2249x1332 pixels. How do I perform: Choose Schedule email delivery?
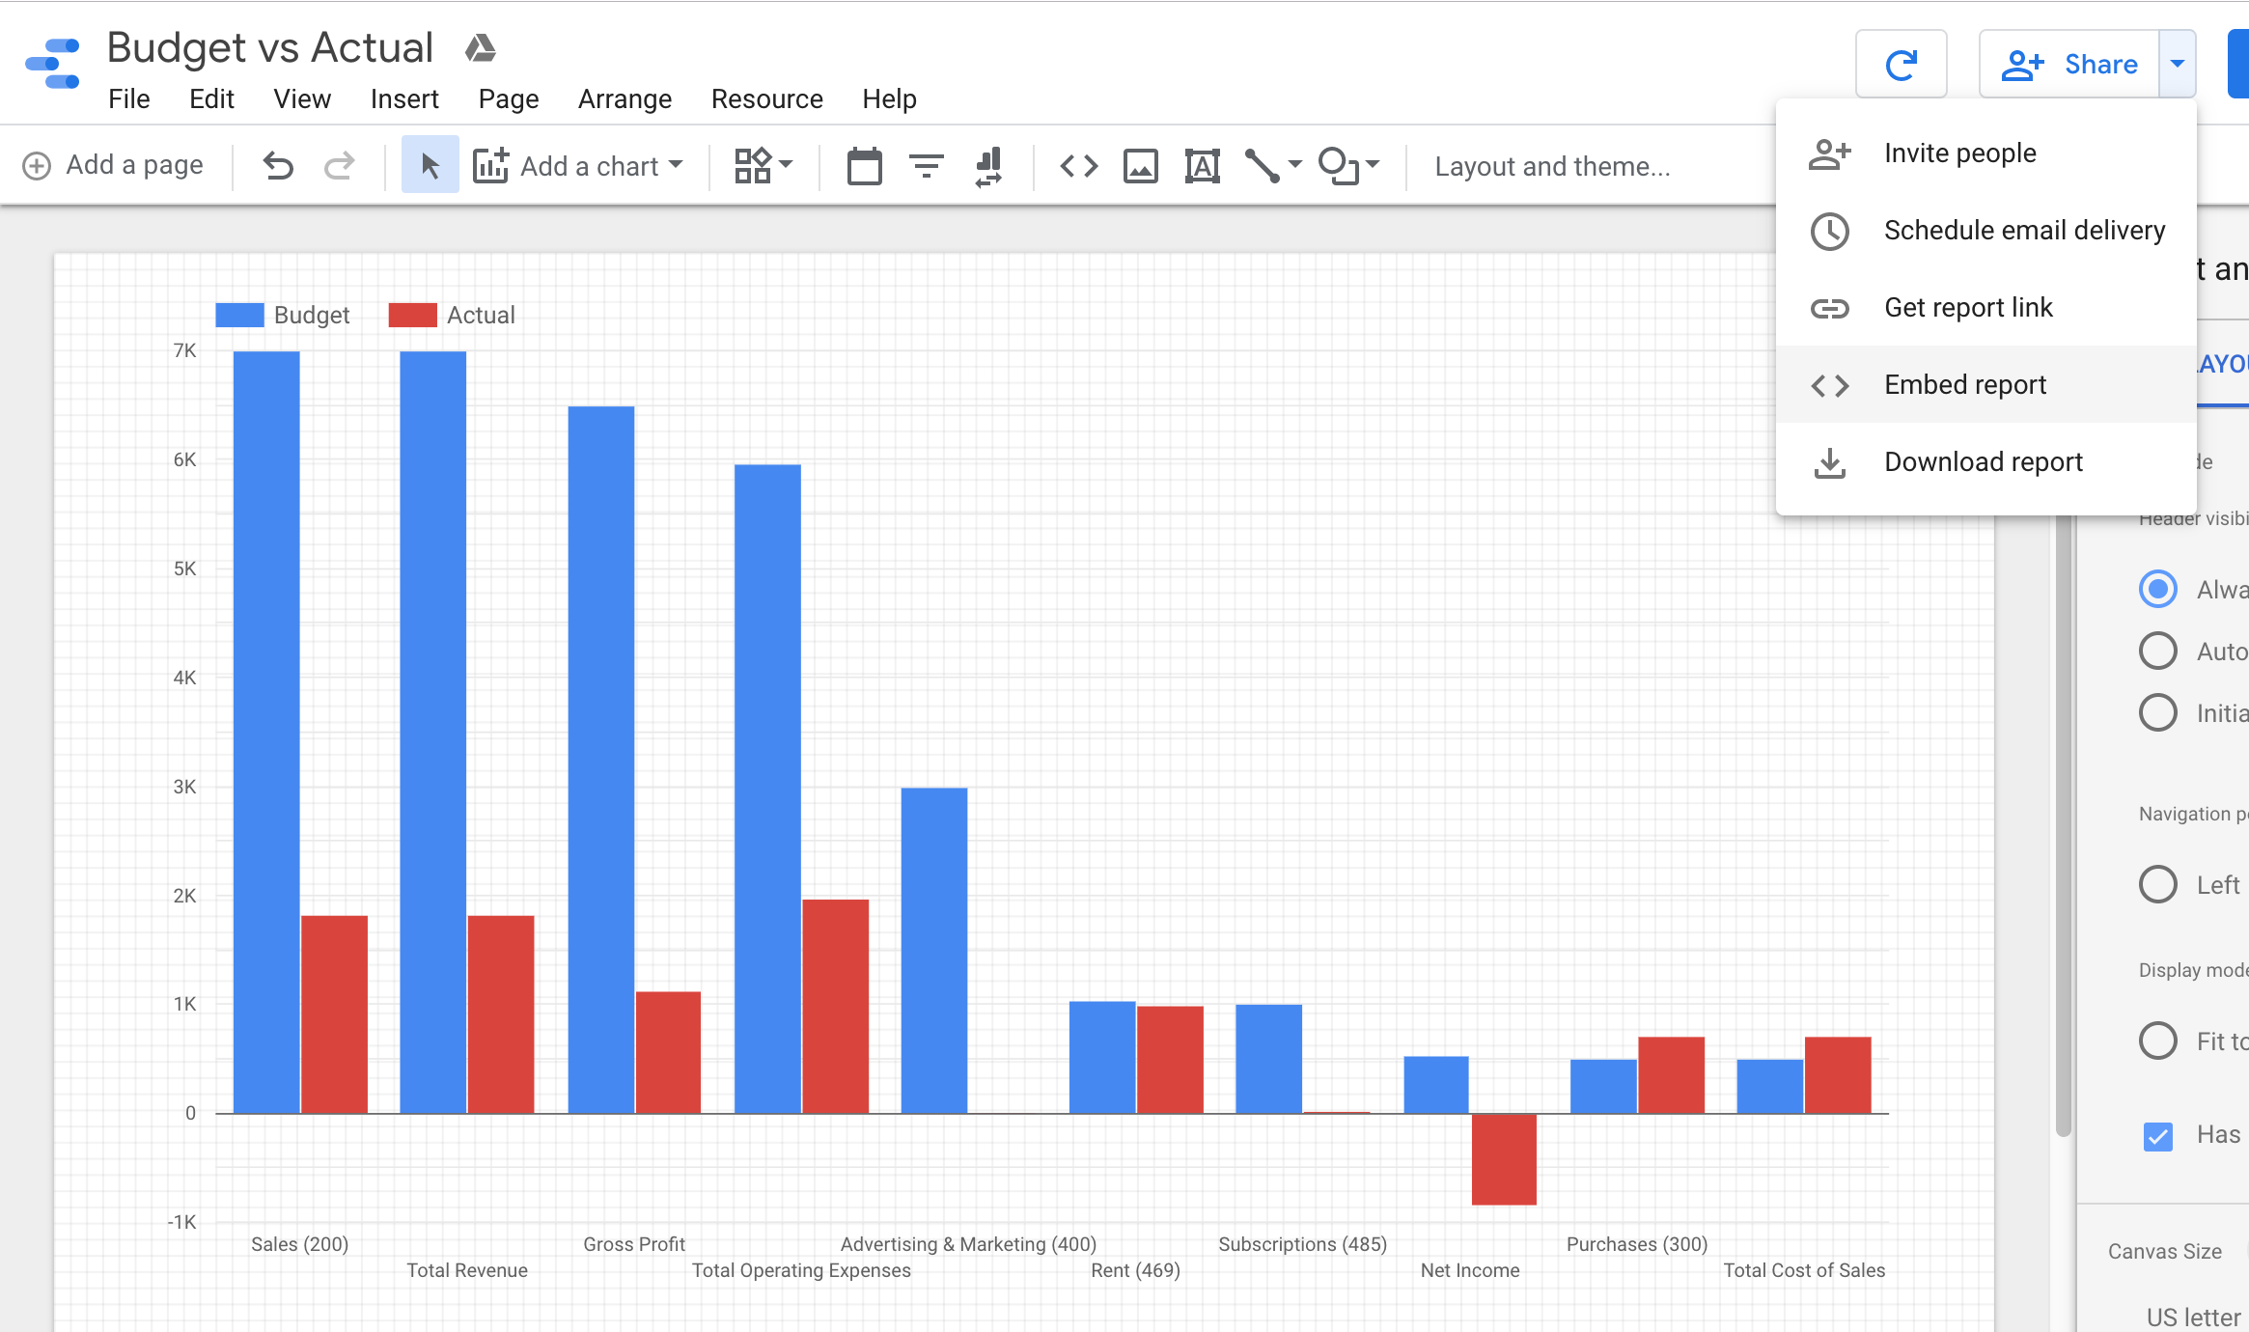[1986, 231]
